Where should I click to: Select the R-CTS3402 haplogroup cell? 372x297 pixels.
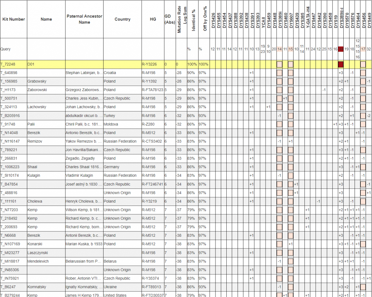[x=152, y=141]
